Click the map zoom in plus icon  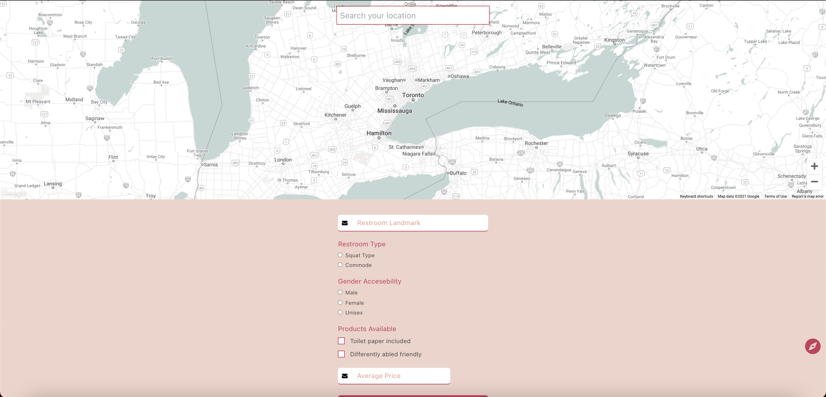point(814,166)
